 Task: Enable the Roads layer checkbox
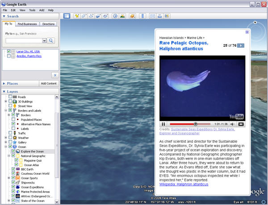pyautogui.click(x=9, y=97)
